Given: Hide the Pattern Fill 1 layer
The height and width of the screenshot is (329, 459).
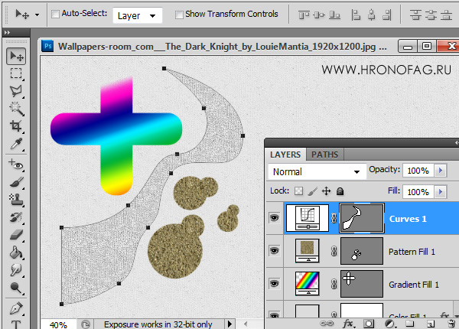Looking at the screenshot, I should 275,251.
